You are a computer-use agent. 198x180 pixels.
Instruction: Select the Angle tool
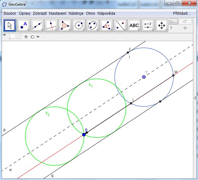(106, 25)
